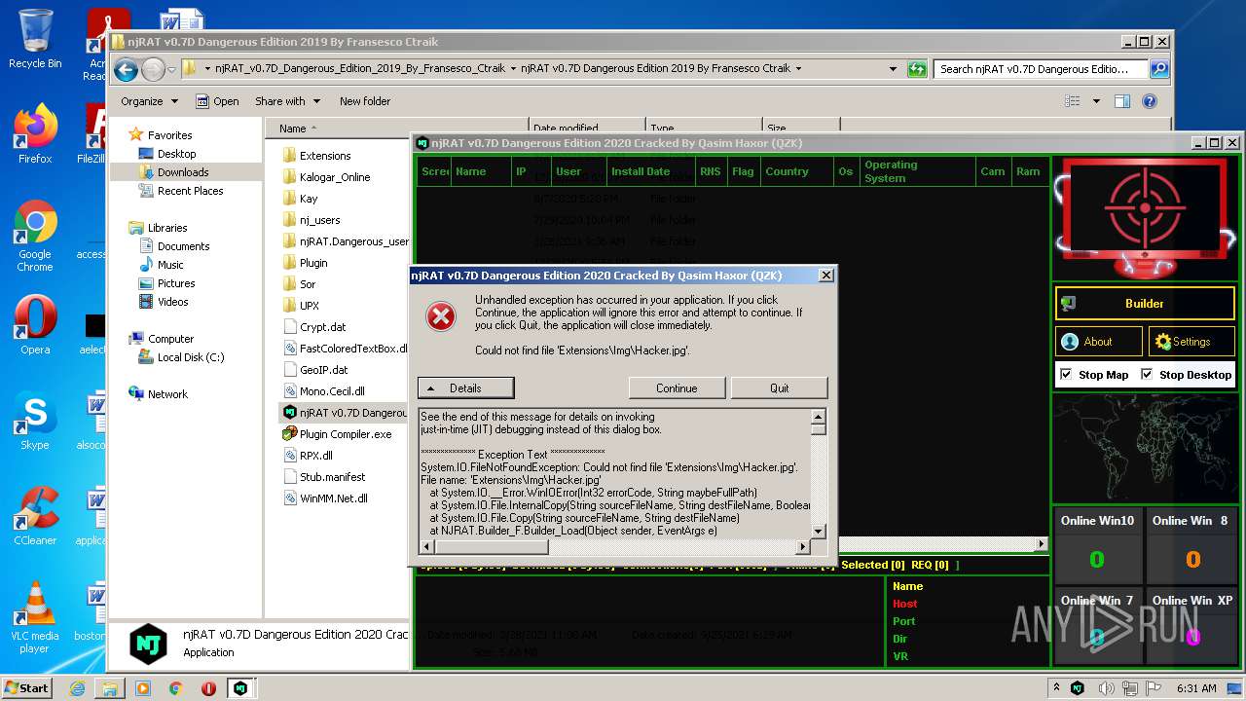Click Open in Explorer toolbar

click(217, 101)
